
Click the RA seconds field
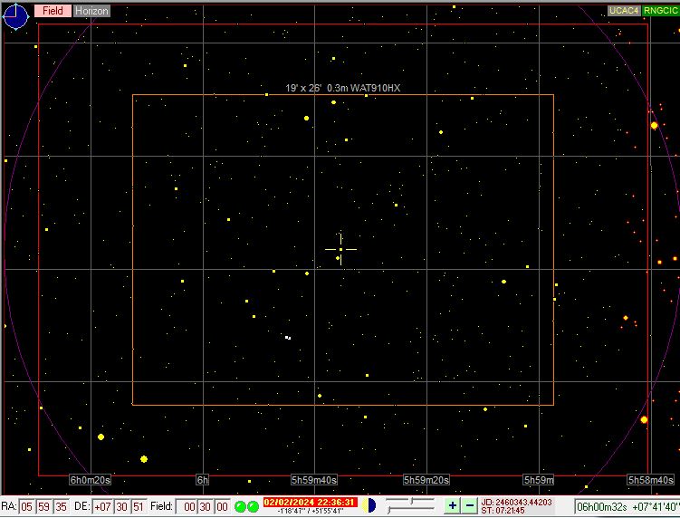[61, 506]
